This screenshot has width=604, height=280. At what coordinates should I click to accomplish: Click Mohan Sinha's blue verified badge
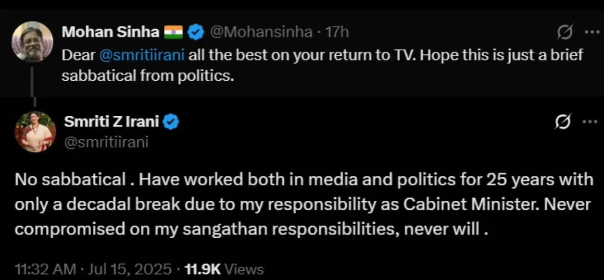coord(194,32)
